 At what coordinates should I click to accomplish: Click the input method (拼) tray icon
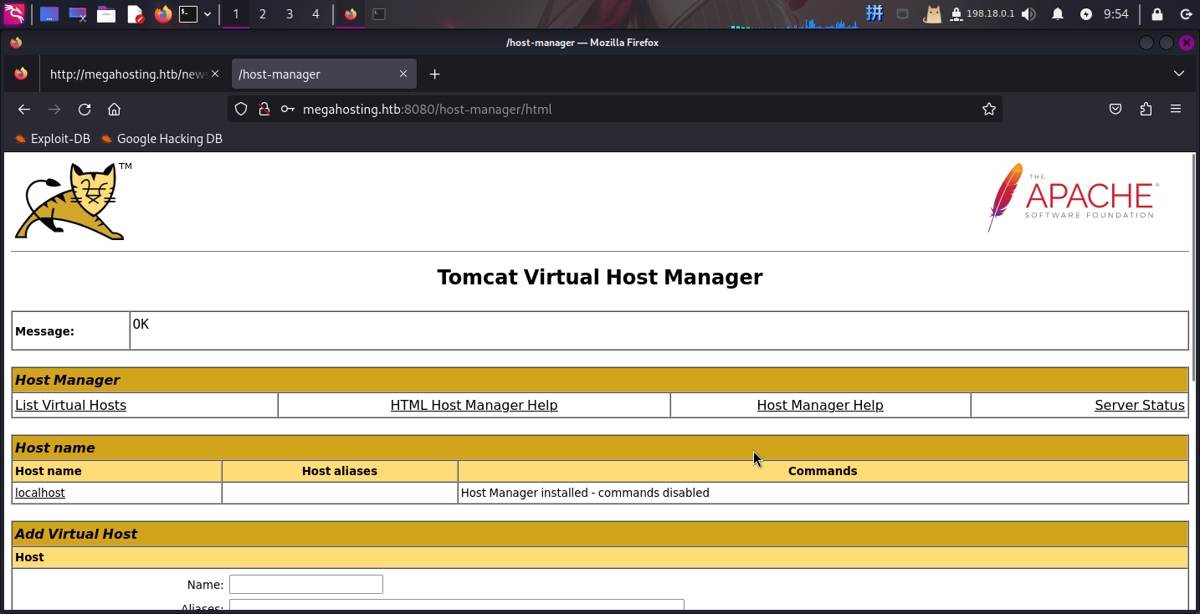pyautogui.click(x=874, y=13)
